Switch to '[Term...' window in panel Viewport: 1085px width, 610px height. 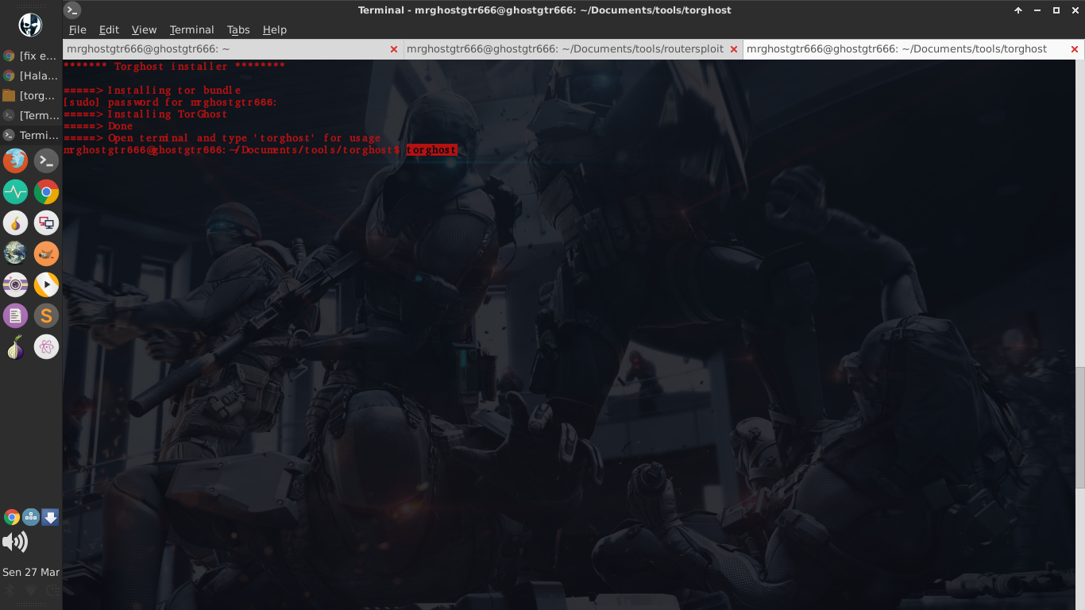(30, 115)
